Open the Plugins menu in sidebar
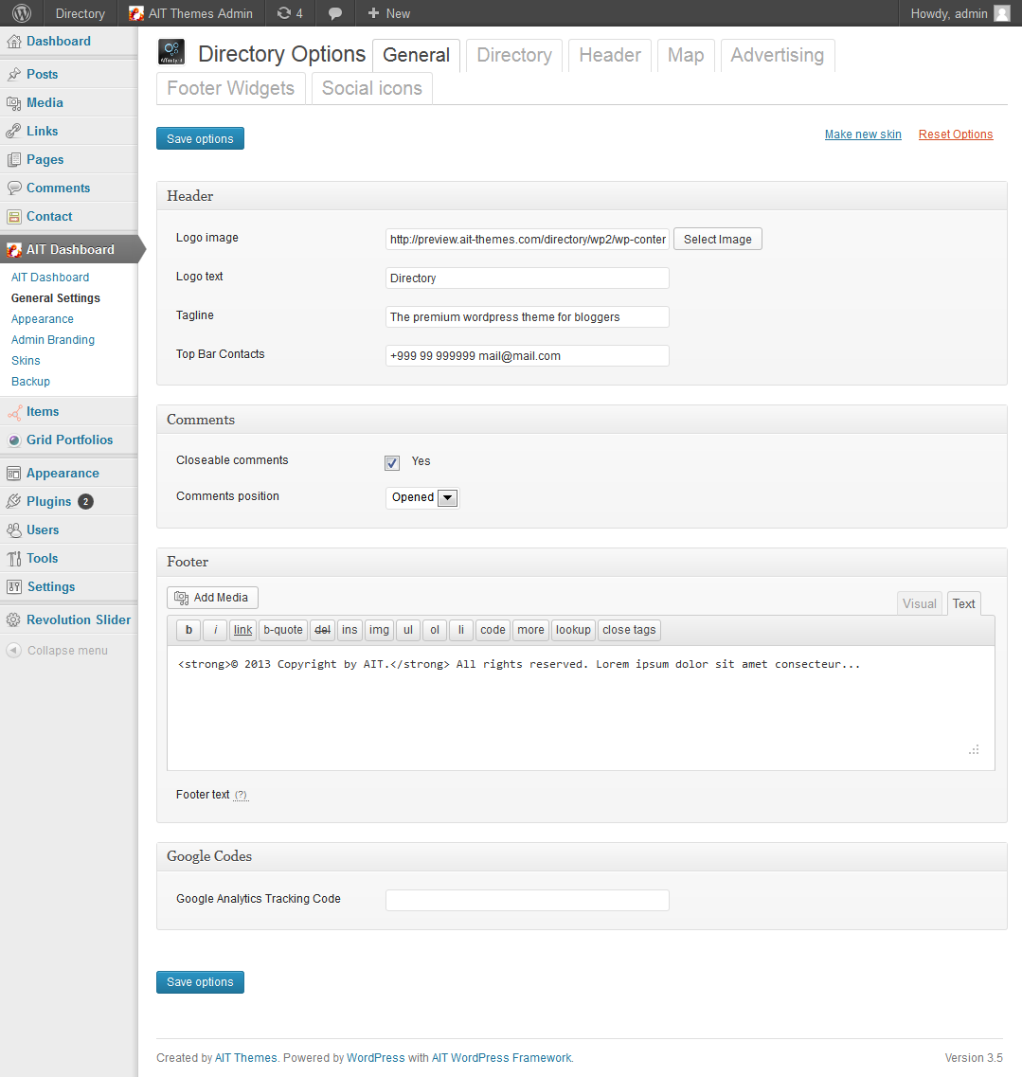 click(x=49, y=501)
